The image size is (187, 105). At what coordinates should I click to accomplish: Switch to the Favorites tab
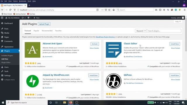58,31
